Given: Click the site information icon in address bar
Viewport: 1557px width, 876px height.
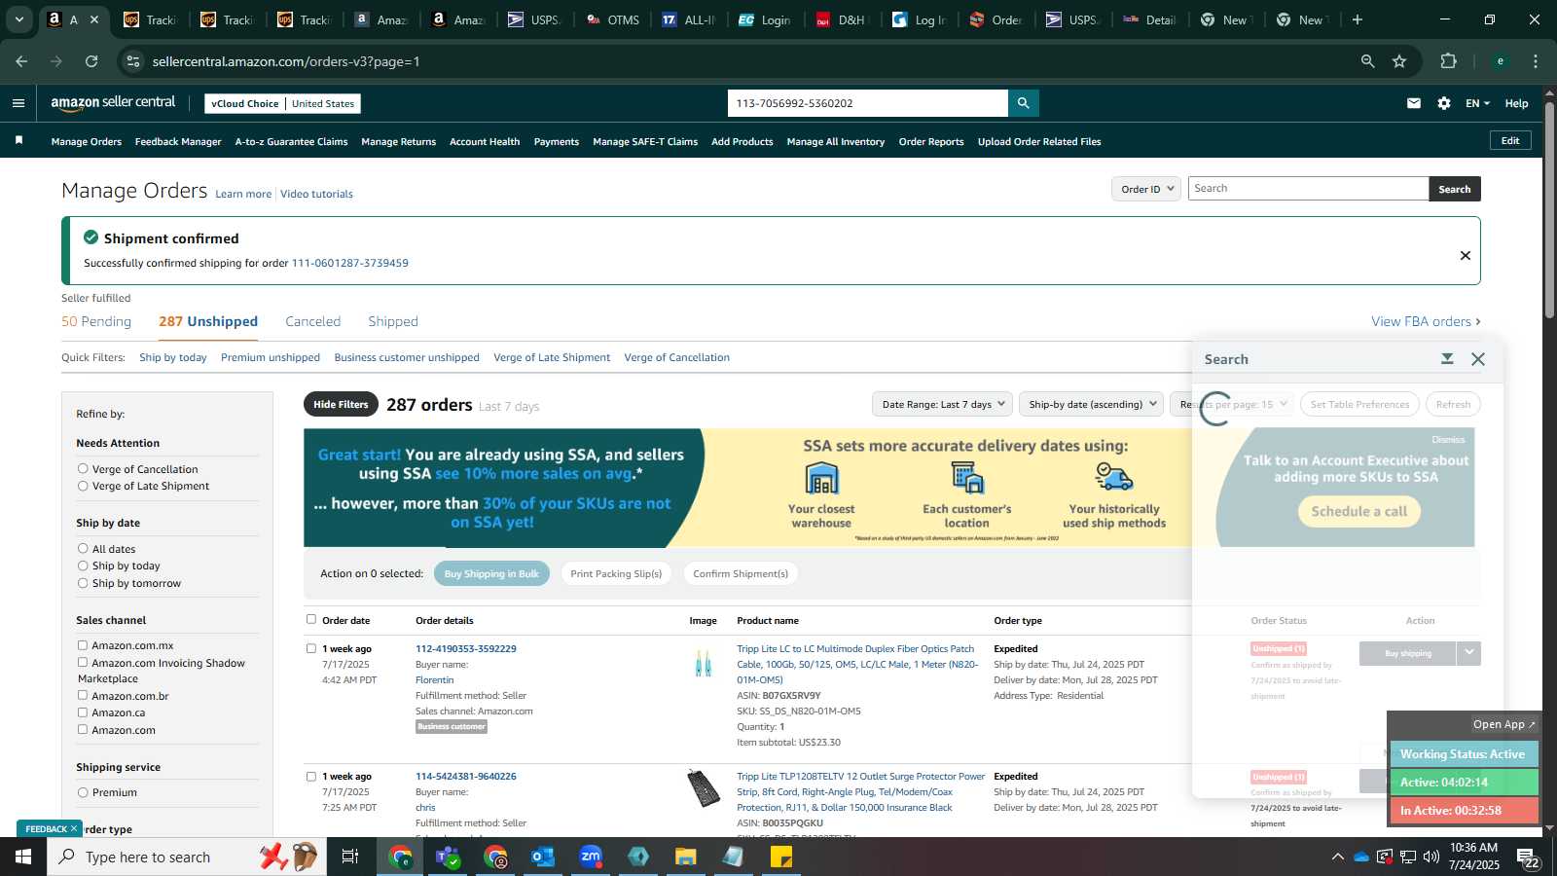Looking at the screenshot, I should [x=133, y=61].
